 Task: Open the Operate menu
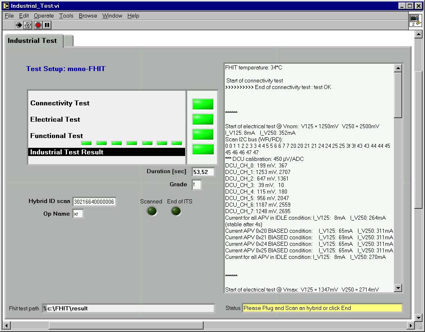tap(44, 16)
